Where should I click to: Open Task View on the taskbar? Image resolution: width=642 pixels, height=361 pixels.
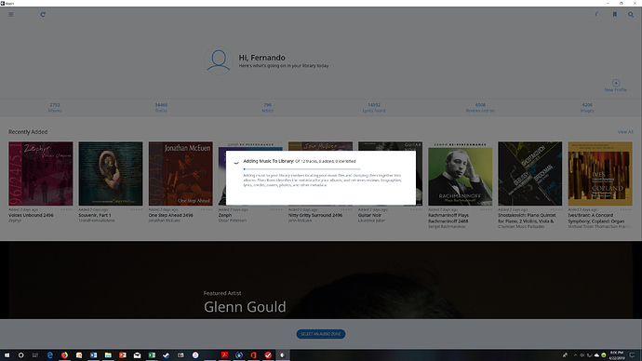point(35,355)
